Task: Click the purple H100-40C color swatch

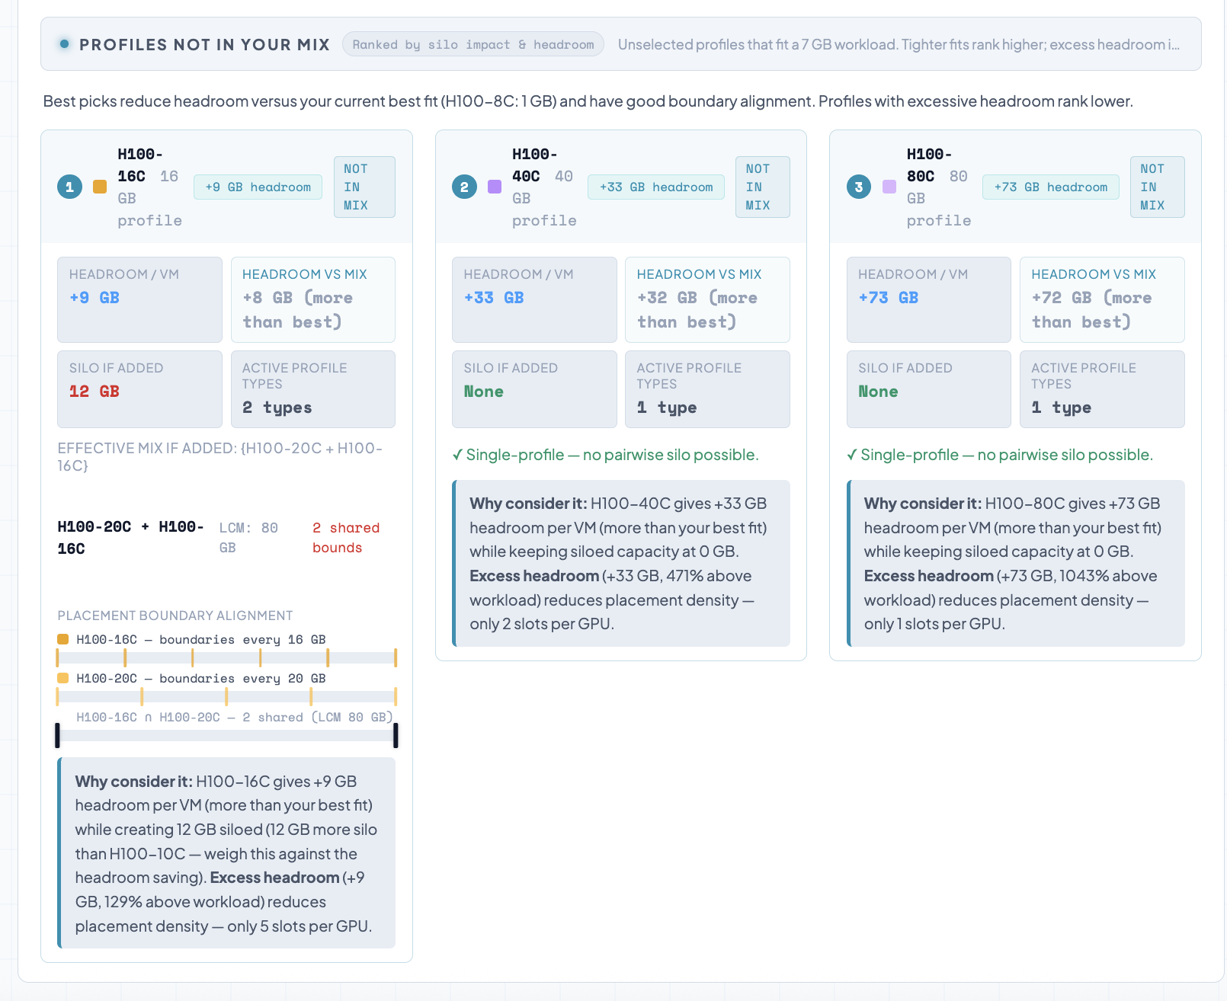Action: [495, 187]
